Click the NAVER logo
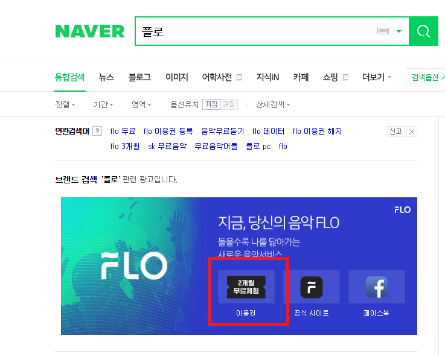 point(90,31)
